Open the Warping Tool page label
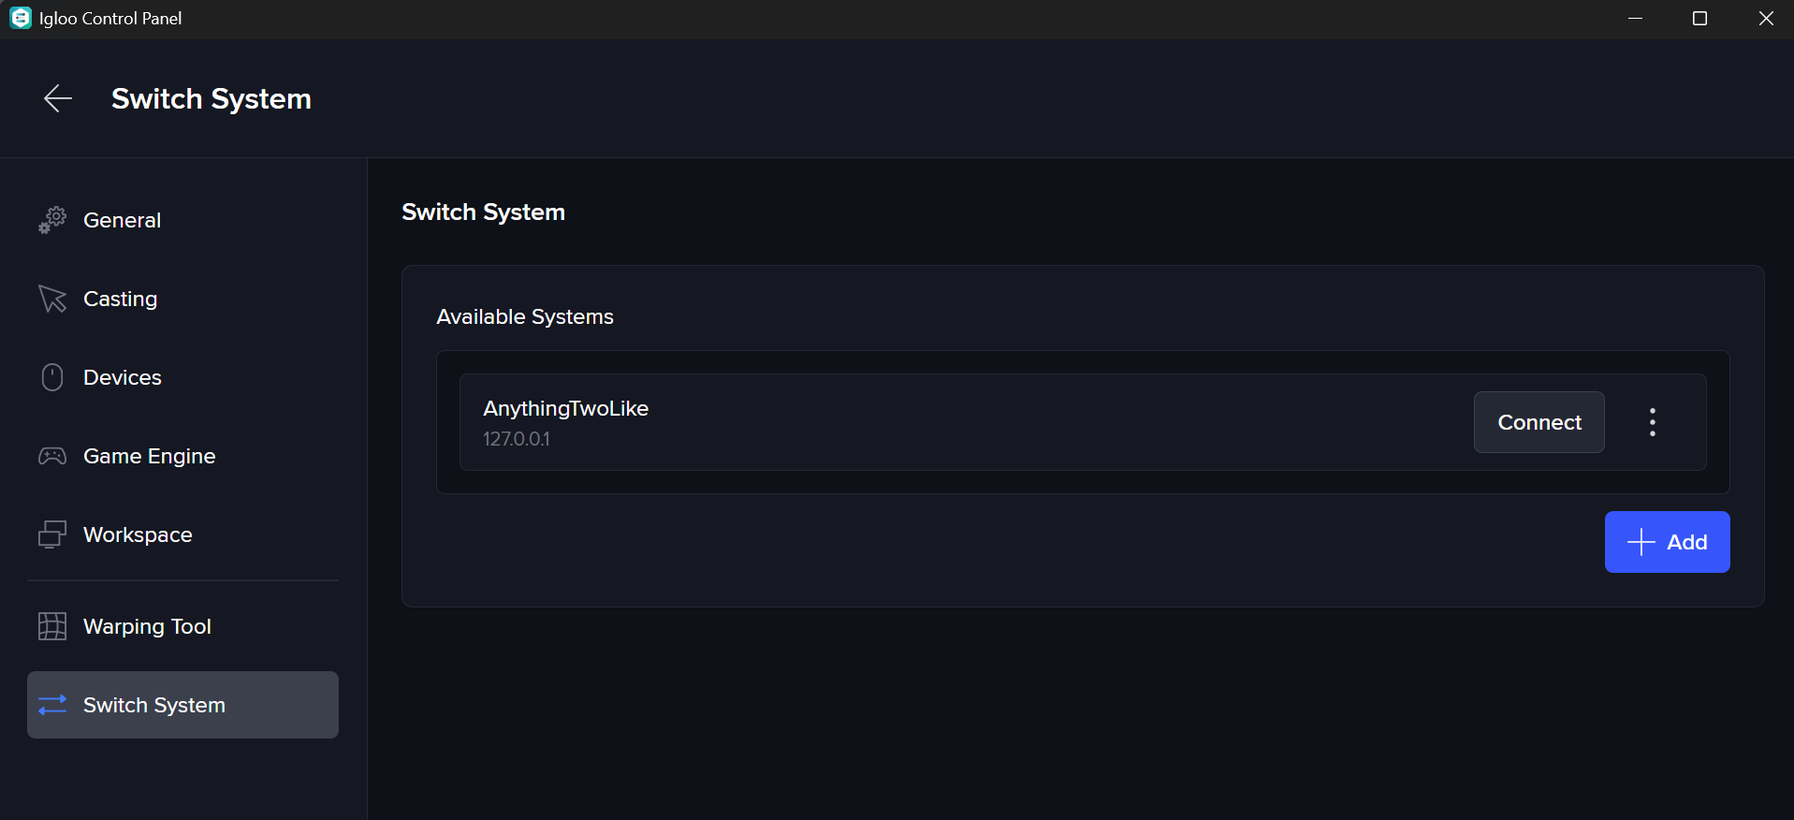This screenshot has height=820, width=1794. coord(147,626)
